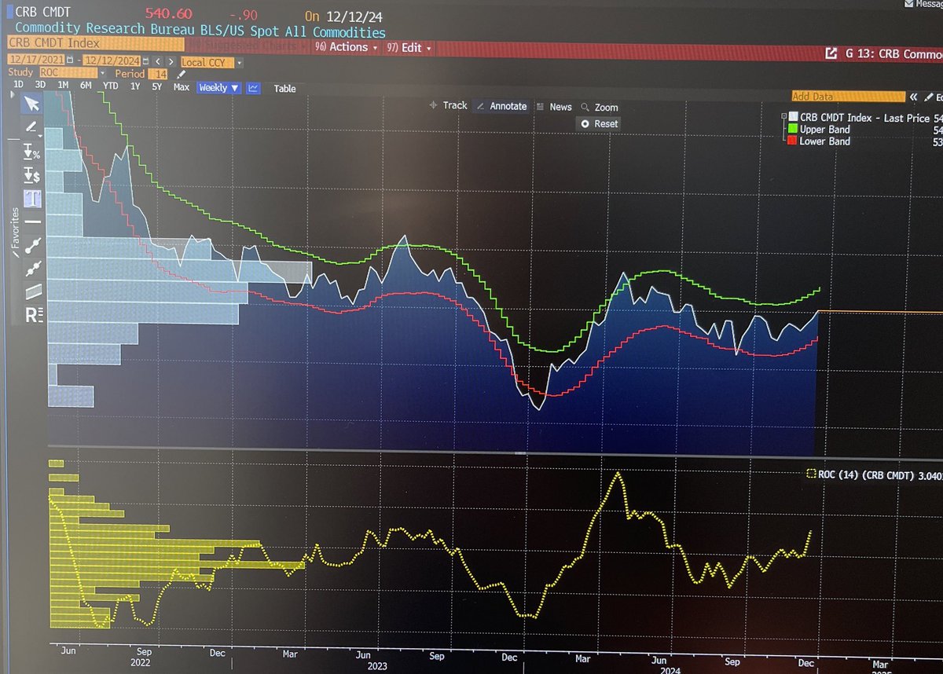Open the regression R tool
This screenshot has width=943, height=674.
point(33,316)
